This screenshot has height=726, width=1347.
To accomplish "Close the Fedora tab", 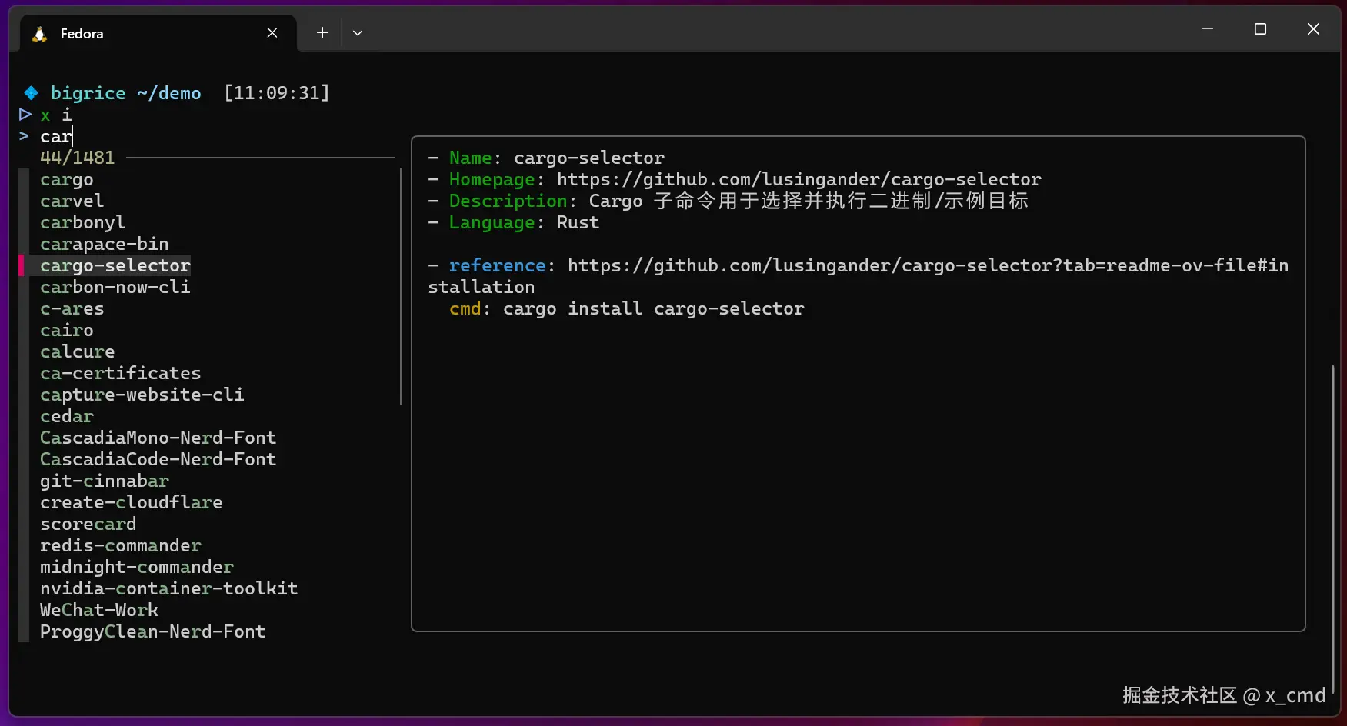I will click(x=272, y=32).
